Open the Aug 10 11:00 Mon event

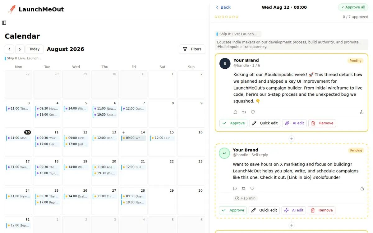18,138
